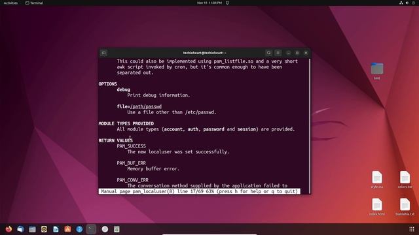The image size is (419, 235).
Task: Click 'Print debug information.' line
Action: 158,95
